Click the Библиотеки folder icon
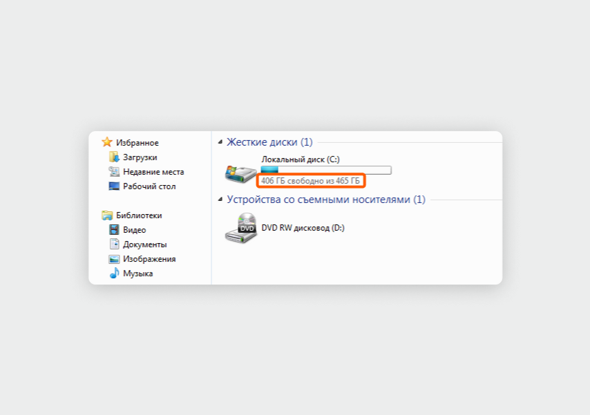Image resolution: width=590 pixels, height=415 pixels. 107,215
